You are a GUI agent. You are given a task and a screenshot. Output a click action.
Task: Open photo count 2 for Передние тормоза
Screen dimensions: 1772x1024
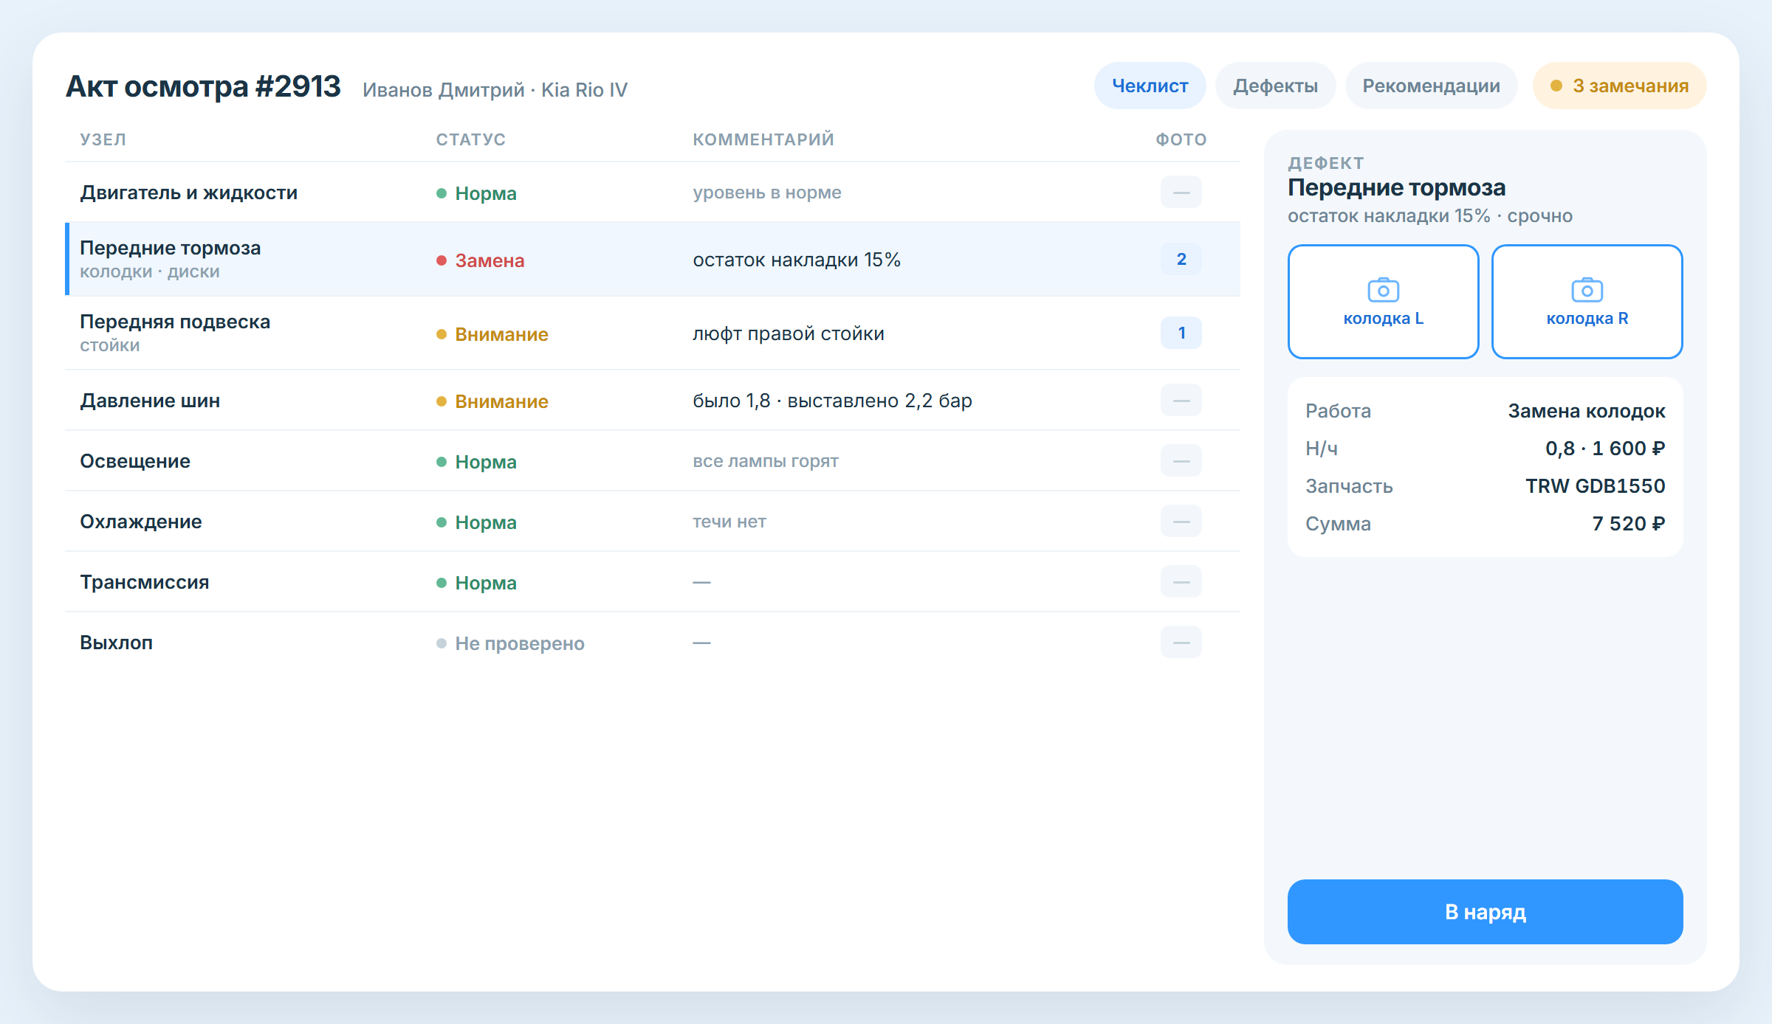tap(1181, 259)
